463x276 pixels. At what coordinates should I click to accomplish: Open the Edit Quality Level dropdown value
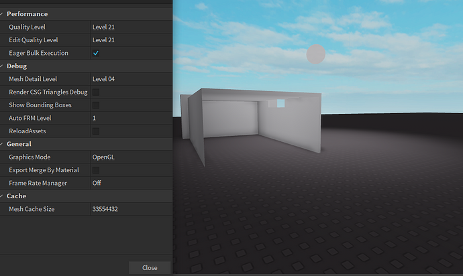click(132, 40)
